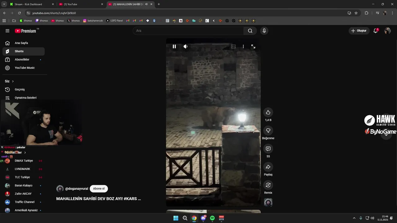Go to YouTube Premium home logo
This screenshot has height=223, width=397.
tap(26, 31)
